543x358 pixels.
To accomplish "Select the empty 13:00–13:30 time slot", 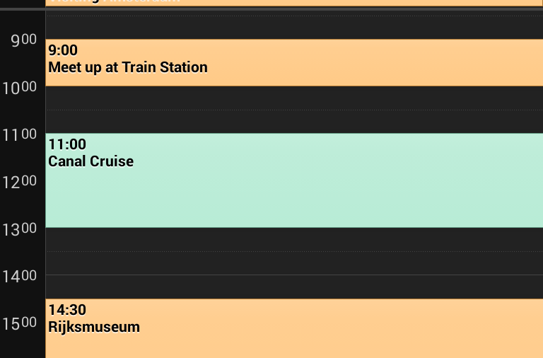I will point(294,239).
